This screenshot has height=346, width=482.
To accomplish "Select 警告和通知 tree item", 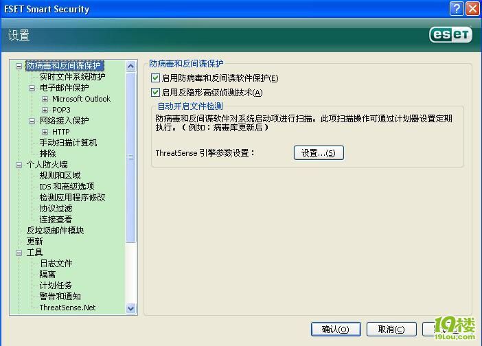I will (x=60, y=296).
